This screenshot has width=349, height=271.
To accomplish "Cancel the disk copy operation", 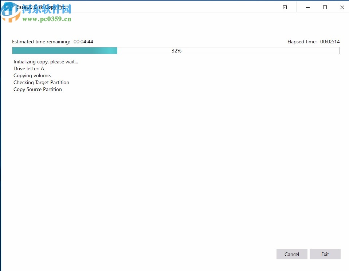I will [x=291, y=254].
